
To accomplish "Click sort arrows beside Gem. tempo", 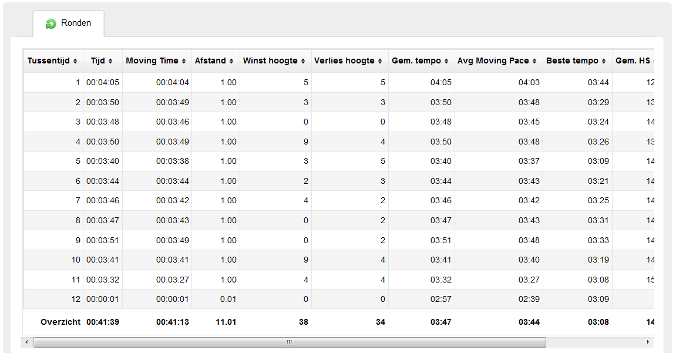I will point(446,61).
